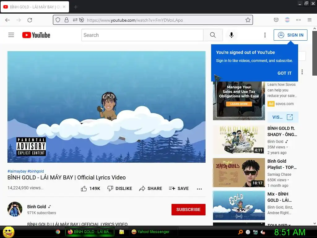
Task: Open the Bình Gold channel name
Action: coord(37,207)
